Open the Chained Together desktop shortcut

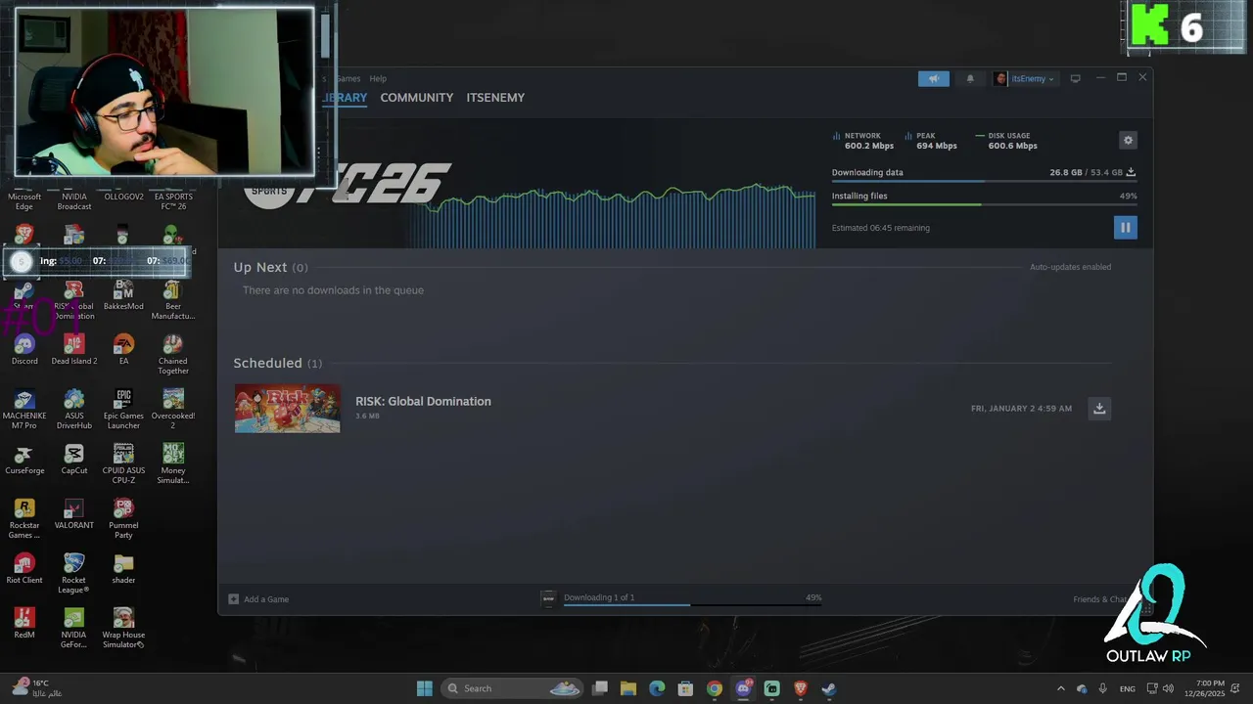(172, 354)
